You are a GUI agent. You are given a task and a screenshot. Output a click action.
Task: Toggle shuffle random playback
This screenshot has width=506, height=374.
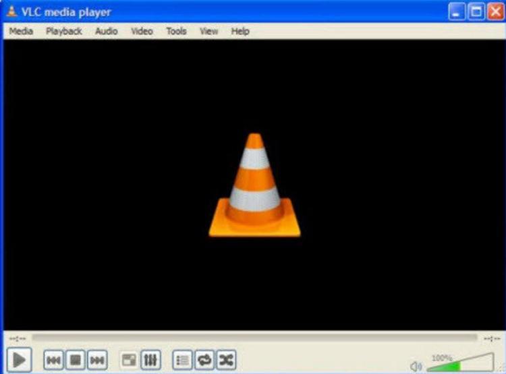(225, 361)
